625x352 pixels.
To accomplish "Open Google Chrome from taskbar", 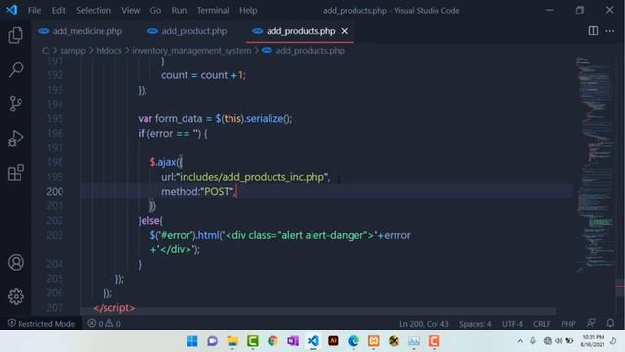I will [x=273, y=341].
